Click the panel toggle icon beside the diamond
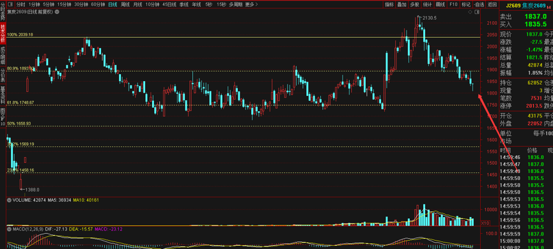Screen dimensions: 553x249 coord(477,11)
